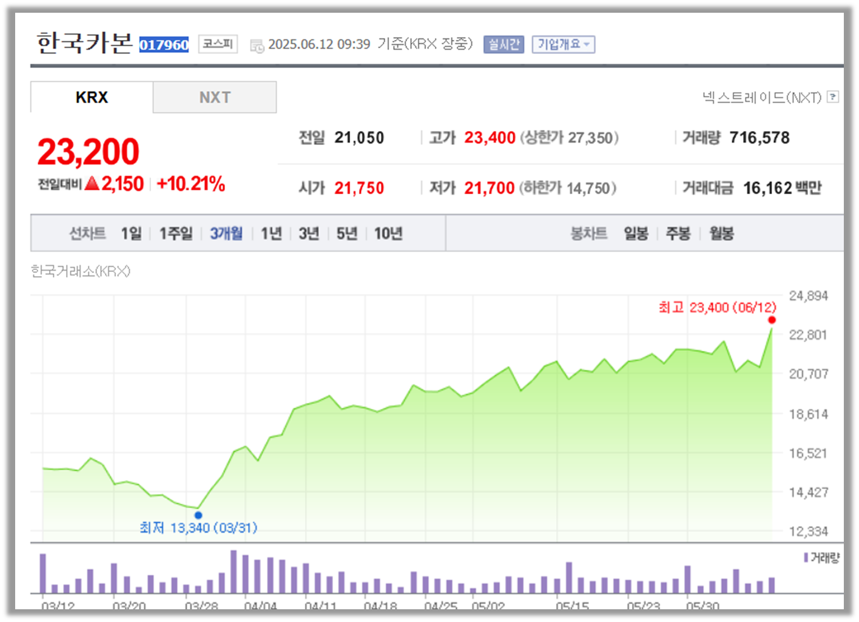
Task: Show the 월봉 monthly candle chart
Action: coord(722,233)
